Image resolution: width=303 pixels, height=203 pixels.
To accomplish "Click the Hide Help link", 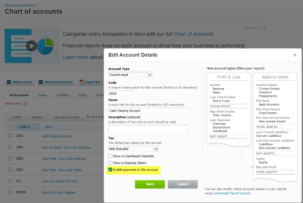I will 253,28.
